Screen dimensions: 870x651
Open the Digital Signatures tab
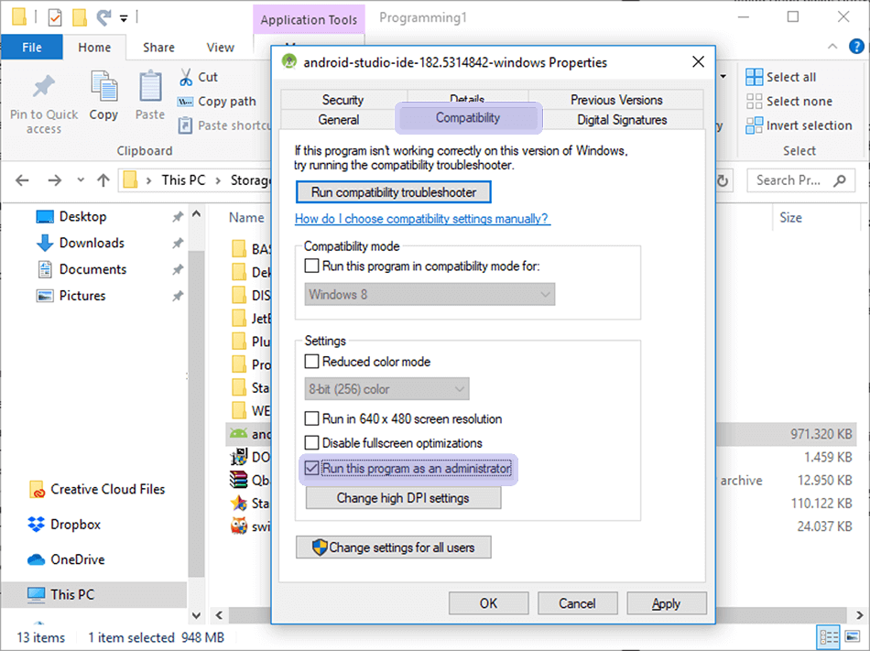click(x=622, y=119)
